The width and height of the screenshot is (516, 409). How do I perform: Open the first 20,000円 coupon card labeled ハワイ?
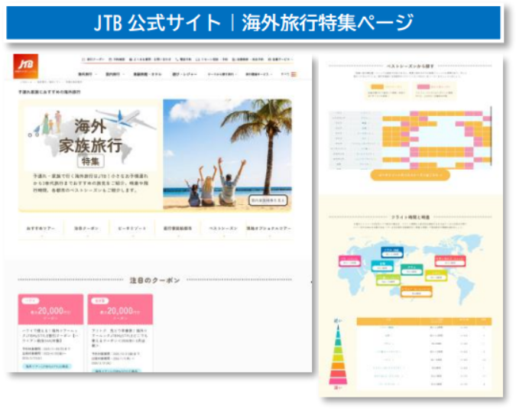tap(50, 332)
